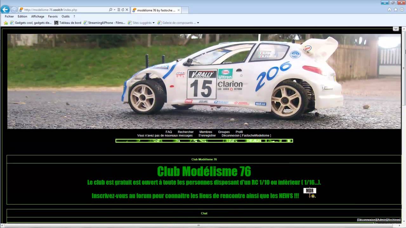Click the [Déconnexion] chat link
This screenshot has height=228, width=406.
(x=366, y=220)
